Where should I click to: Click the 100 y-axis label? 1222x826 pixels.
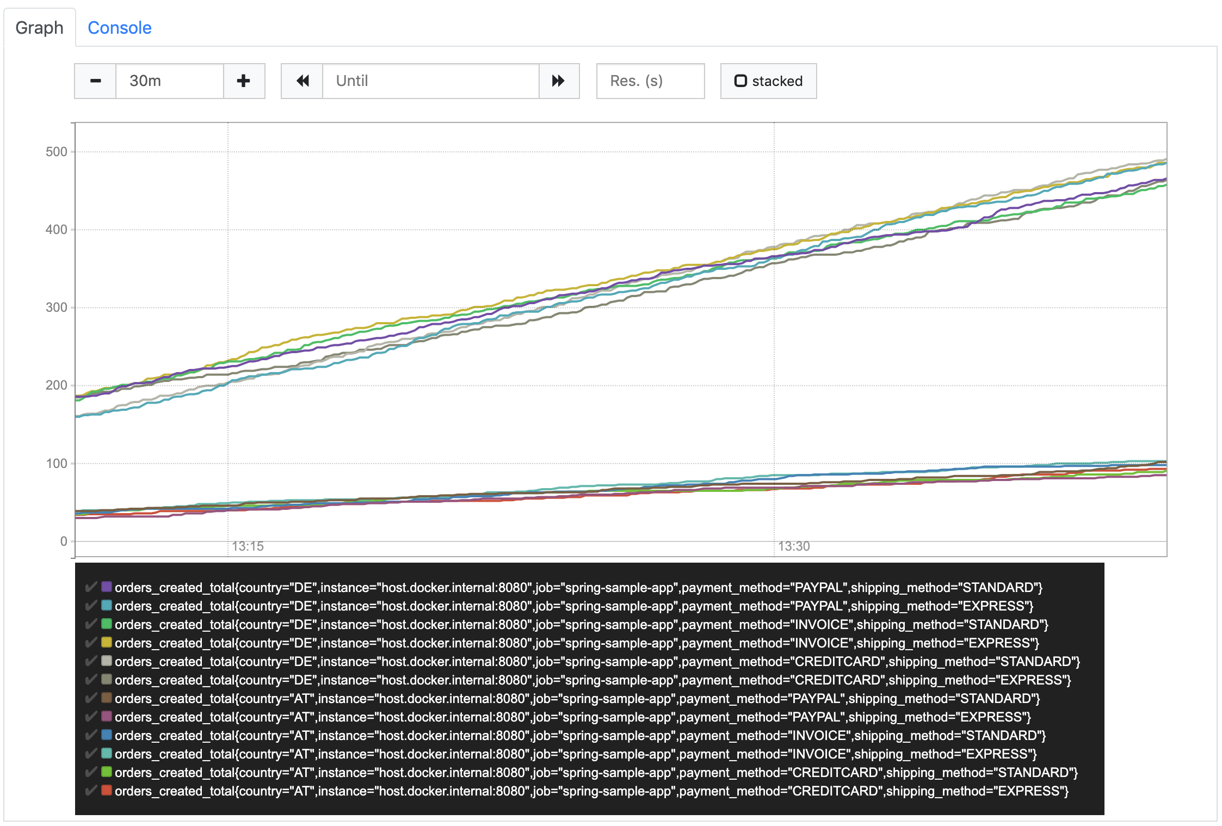(57, 464)
